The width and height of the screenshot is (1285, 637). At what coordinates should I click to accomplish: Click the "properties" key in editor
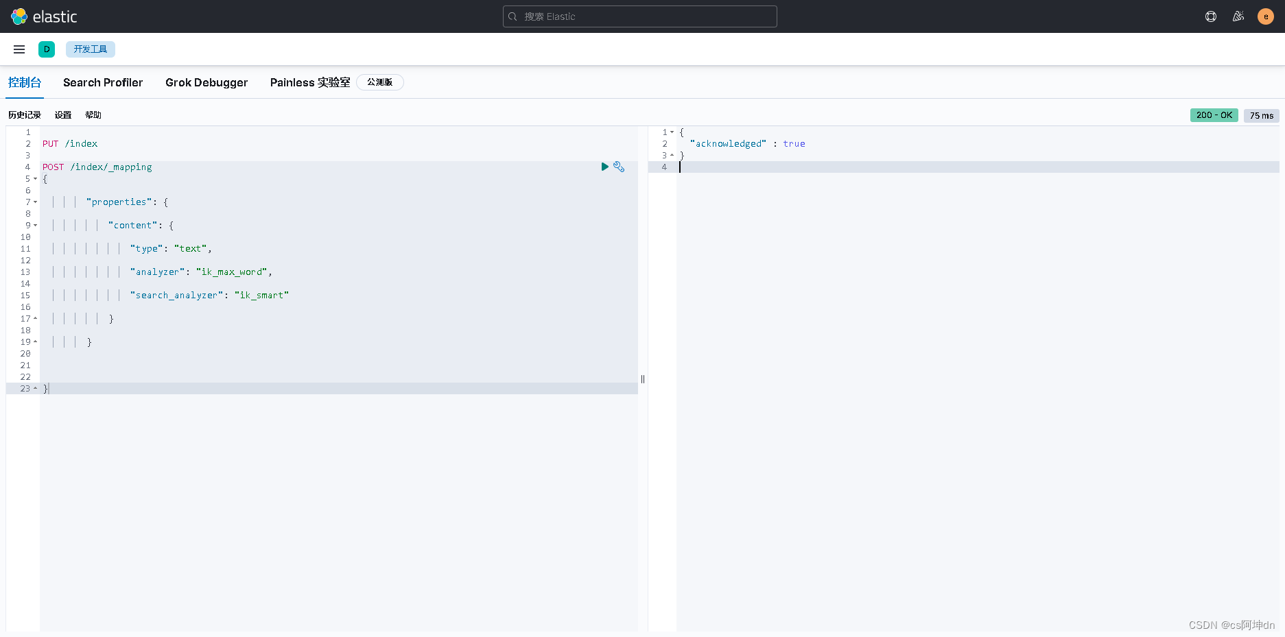click(119, 202)
